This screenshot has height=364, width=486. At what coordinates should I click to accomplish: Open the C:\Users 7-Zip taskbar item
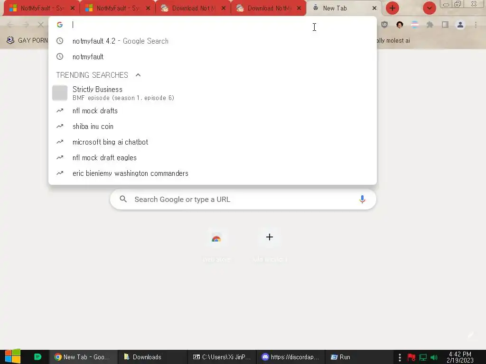222,357
